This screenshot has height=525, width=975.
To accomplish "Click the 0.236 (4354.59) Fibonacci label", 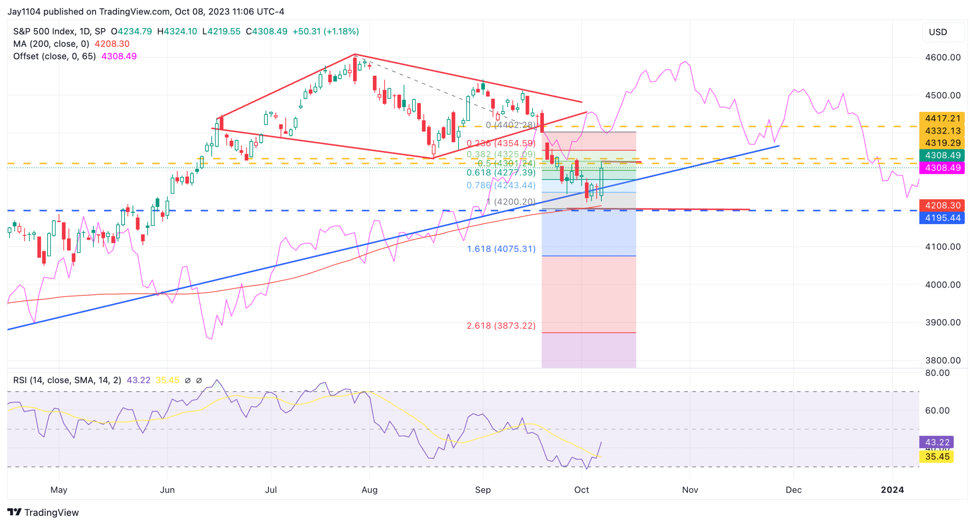I will point(501,143).
